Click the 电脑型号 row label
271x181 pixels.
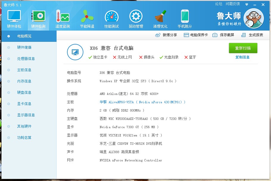pos(74,73)
